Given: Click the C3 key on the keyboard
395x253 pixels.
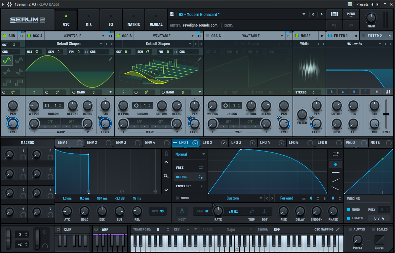Looking at the screenshot, I should (x=237, y=243).
